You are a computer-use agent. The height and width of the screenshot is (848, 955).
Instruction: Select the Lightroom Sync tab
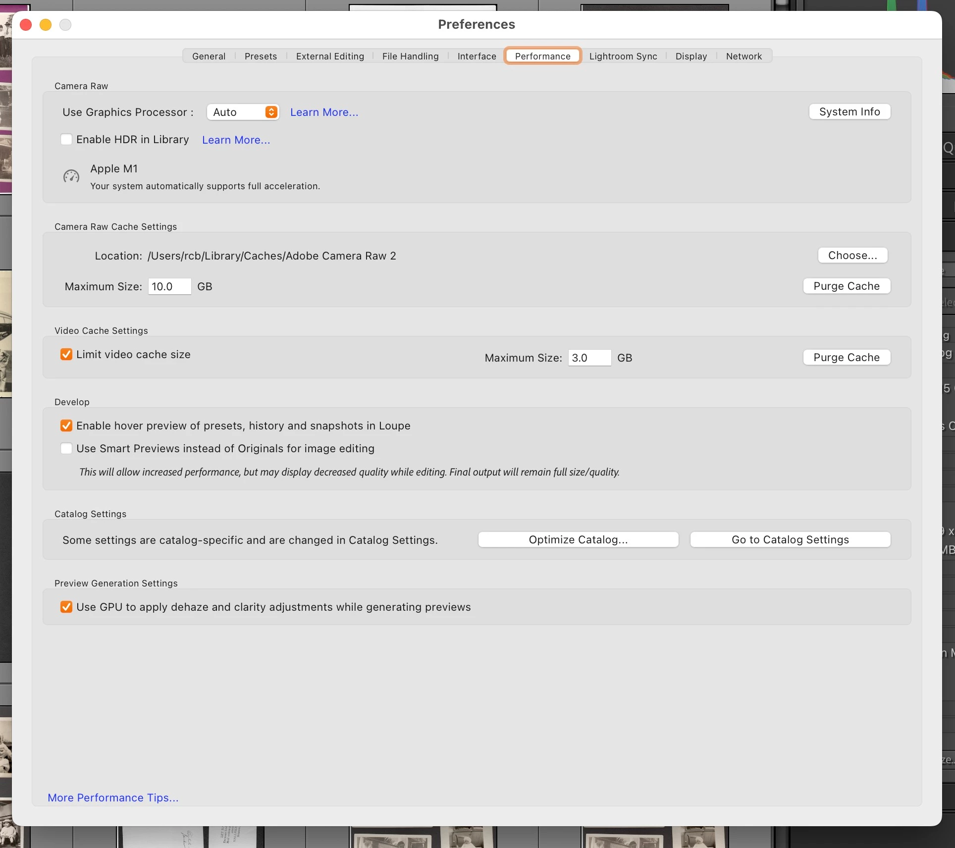(623, 56)
